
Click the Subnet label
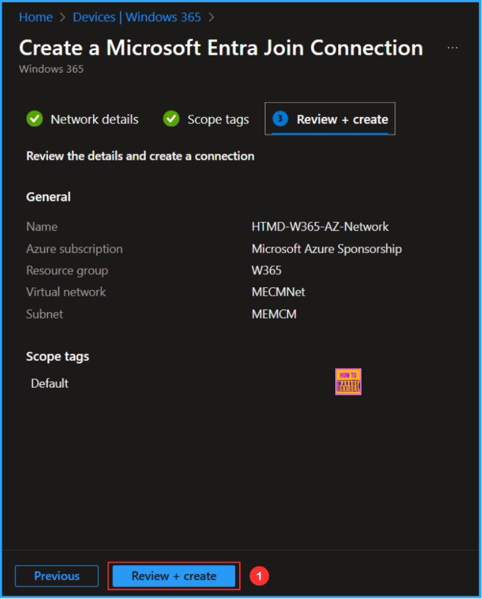point(44,314)
